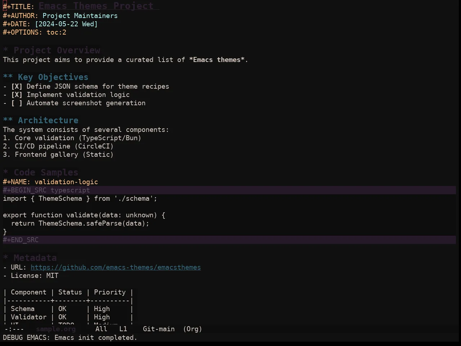Fold the Key Objectives subheading
This screenshot has height=346, width=461.
(45, 77)
